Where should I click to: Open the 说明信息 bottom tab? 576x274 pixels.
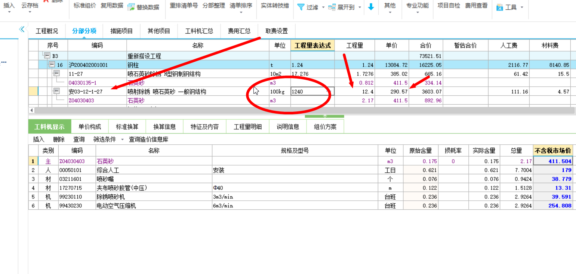pos(288,127)
